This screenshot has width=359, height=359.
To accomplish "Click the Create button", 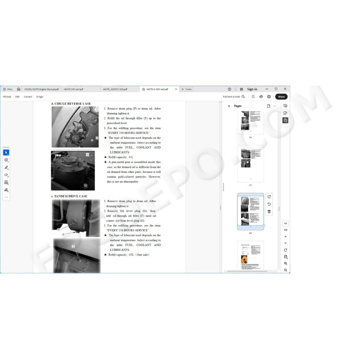I will pyautogui.click(x=187, y=89).
